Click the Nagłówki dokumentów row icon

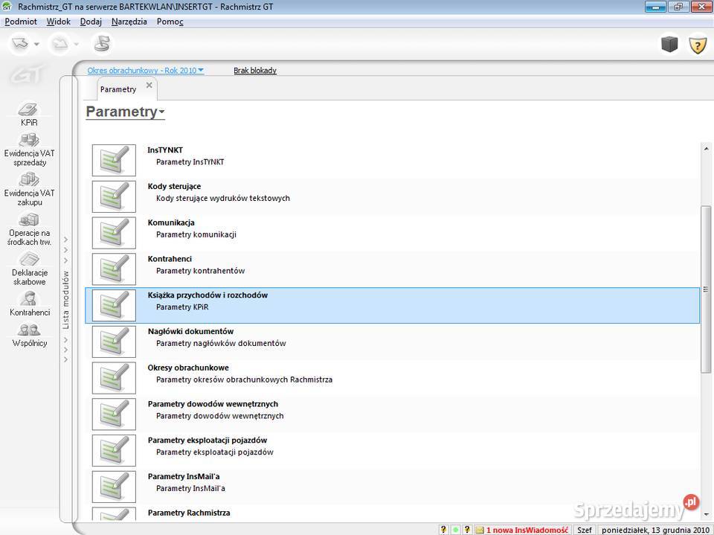pos(114,342)
